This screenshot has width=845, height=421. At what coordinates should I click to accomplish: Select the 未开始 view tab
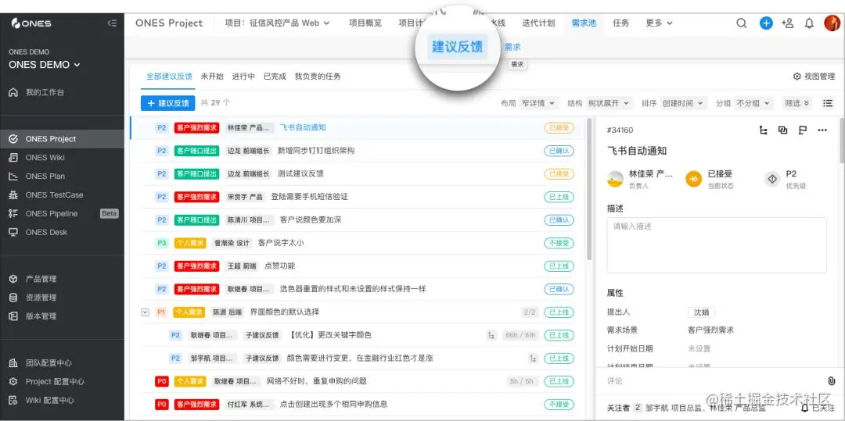212,77
